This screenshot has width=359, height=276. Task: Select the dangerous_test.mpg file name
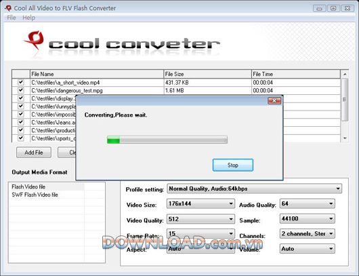67,91
